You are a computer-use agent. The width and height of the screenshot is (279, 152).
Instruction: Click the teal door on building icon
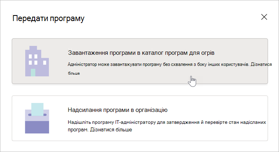[x=33, y=73]
